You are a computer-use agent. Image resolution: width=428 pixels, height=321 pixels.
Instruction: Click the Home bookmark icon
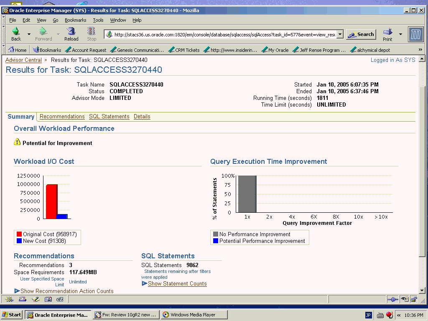[x=12, y=50]
